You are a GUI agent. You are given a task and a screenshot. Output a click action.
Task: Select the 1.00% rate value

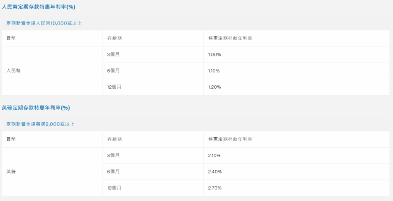click(x=215, y=54)
